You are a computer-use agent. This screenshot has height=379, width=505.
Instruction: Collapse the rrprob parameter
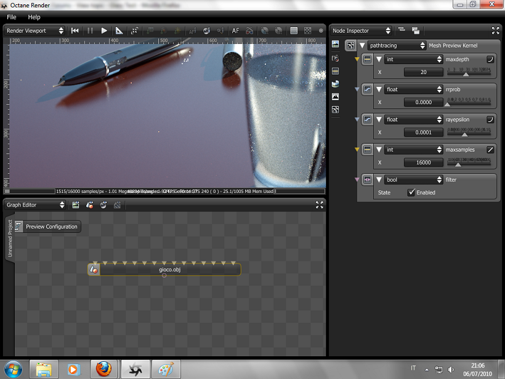click(379, 89)
